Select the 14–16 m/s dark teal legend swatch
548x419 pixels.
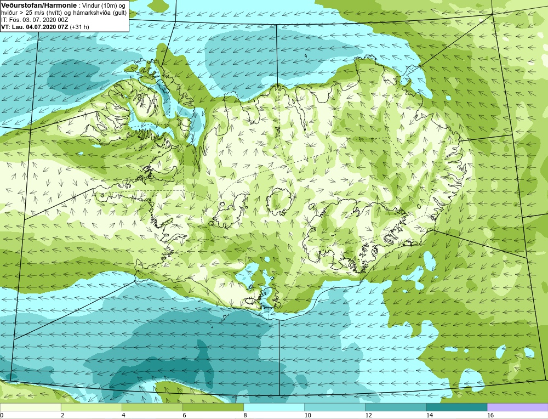pos(456,407)
